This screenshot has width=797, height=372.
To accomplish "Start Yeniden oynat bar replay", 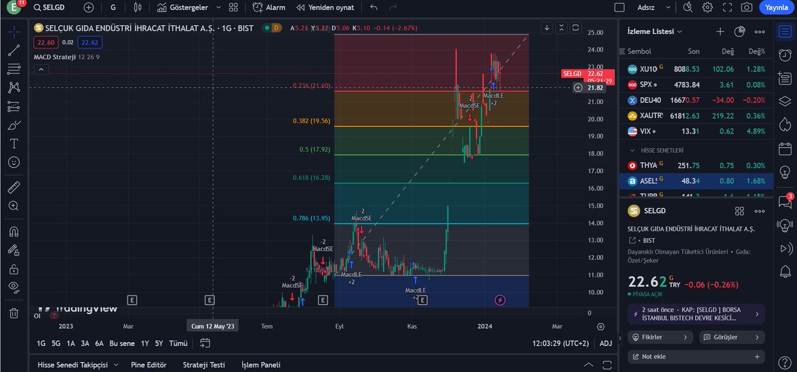I will pos(325,7).
